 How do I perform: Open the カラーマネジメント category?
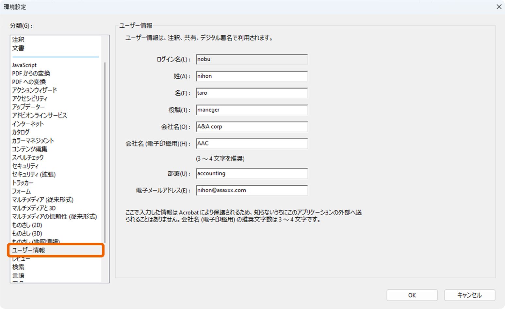[33, 141]
